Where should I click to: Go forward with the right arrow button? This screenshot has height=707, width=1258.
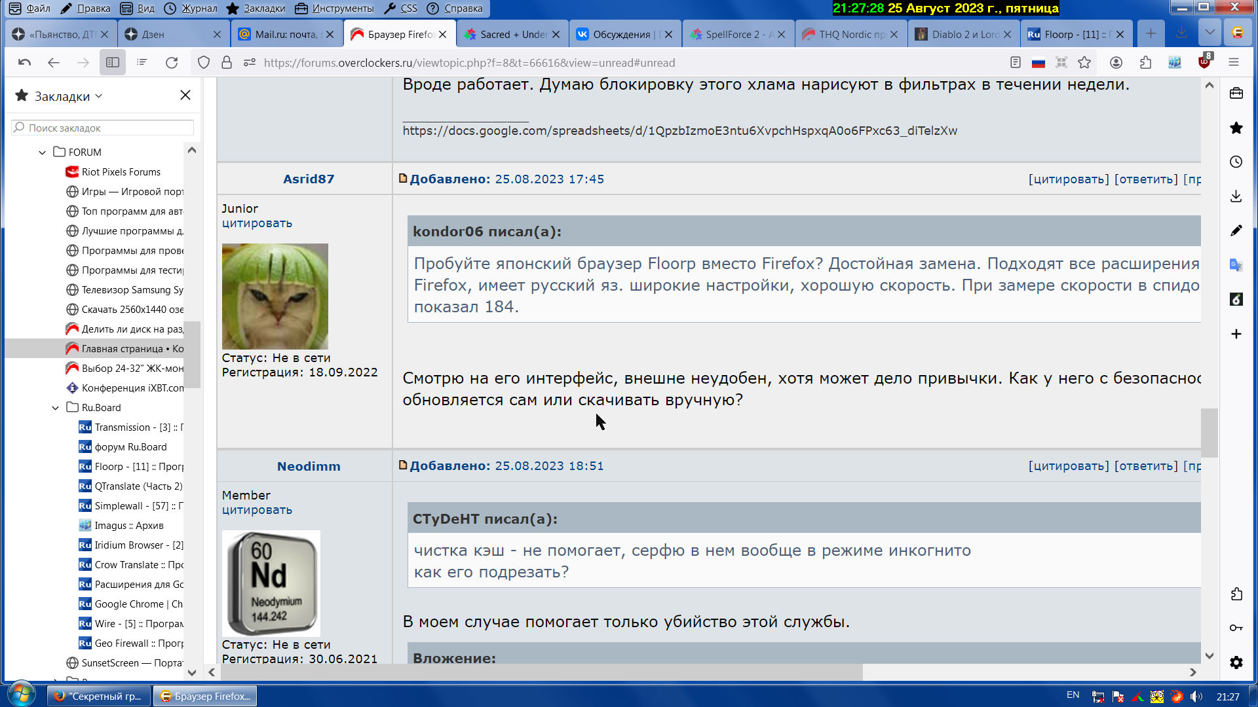[83, 63]
